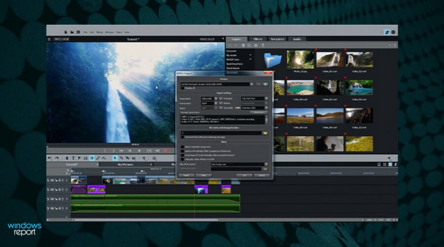Open the Share menu
The image size is (444, 247).
[119, 32]
